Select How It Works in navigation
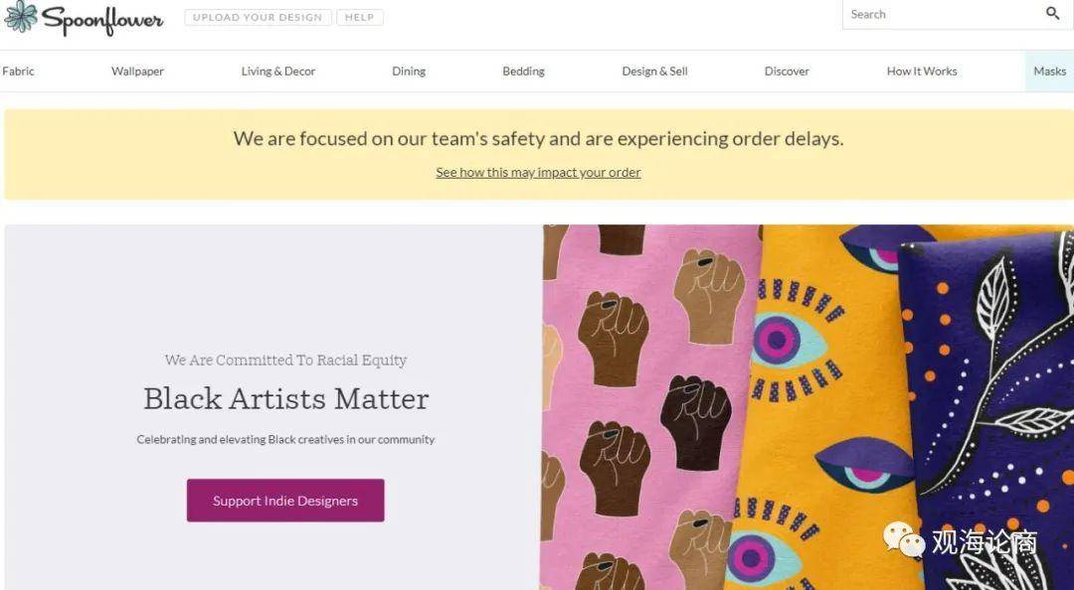Viewport: 1074px width, 590px height. [922, 72]
